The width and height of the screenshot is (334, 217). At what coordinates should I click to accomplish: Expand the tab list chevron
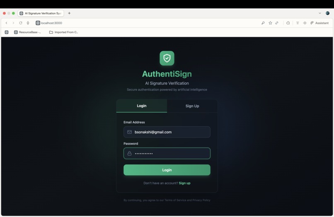pos(320,13)
